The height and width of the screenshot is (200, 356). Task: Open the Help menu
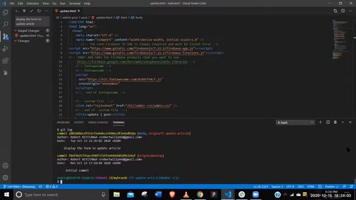click(87, 3)
